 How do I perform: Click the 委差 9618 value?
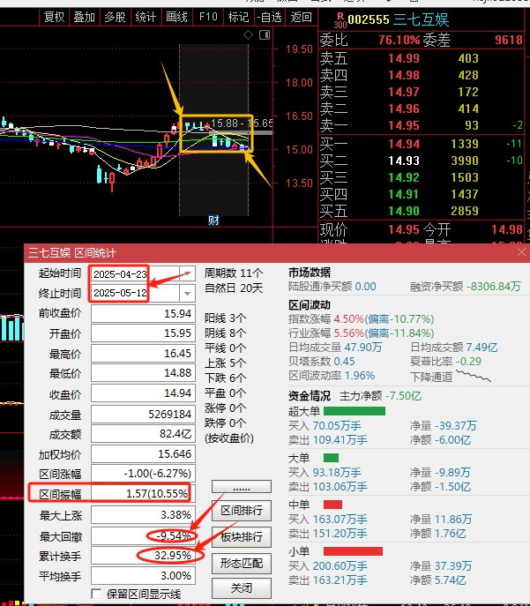pyautogui.click(x=509, y=40)
